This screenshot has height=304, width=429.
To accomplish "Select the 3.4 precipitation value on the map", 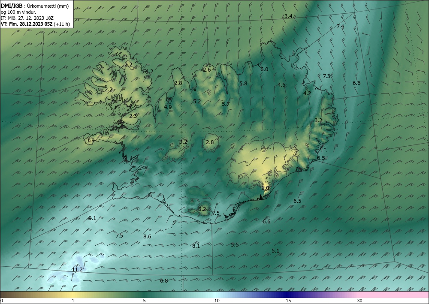I will pyautogui.click(x=288, y=16).
